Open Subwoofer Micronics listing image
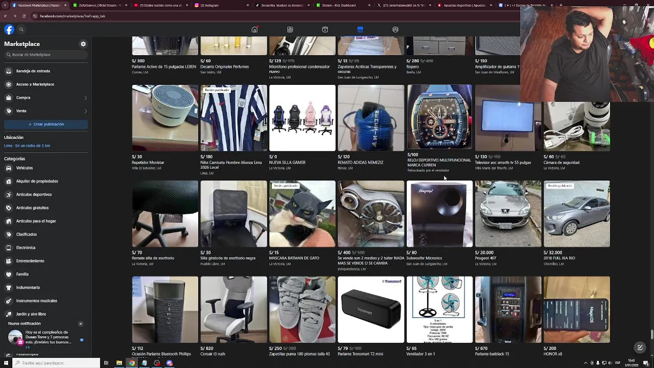The width and height of the screenshot is (654, 368). click(x=439, y=214)
